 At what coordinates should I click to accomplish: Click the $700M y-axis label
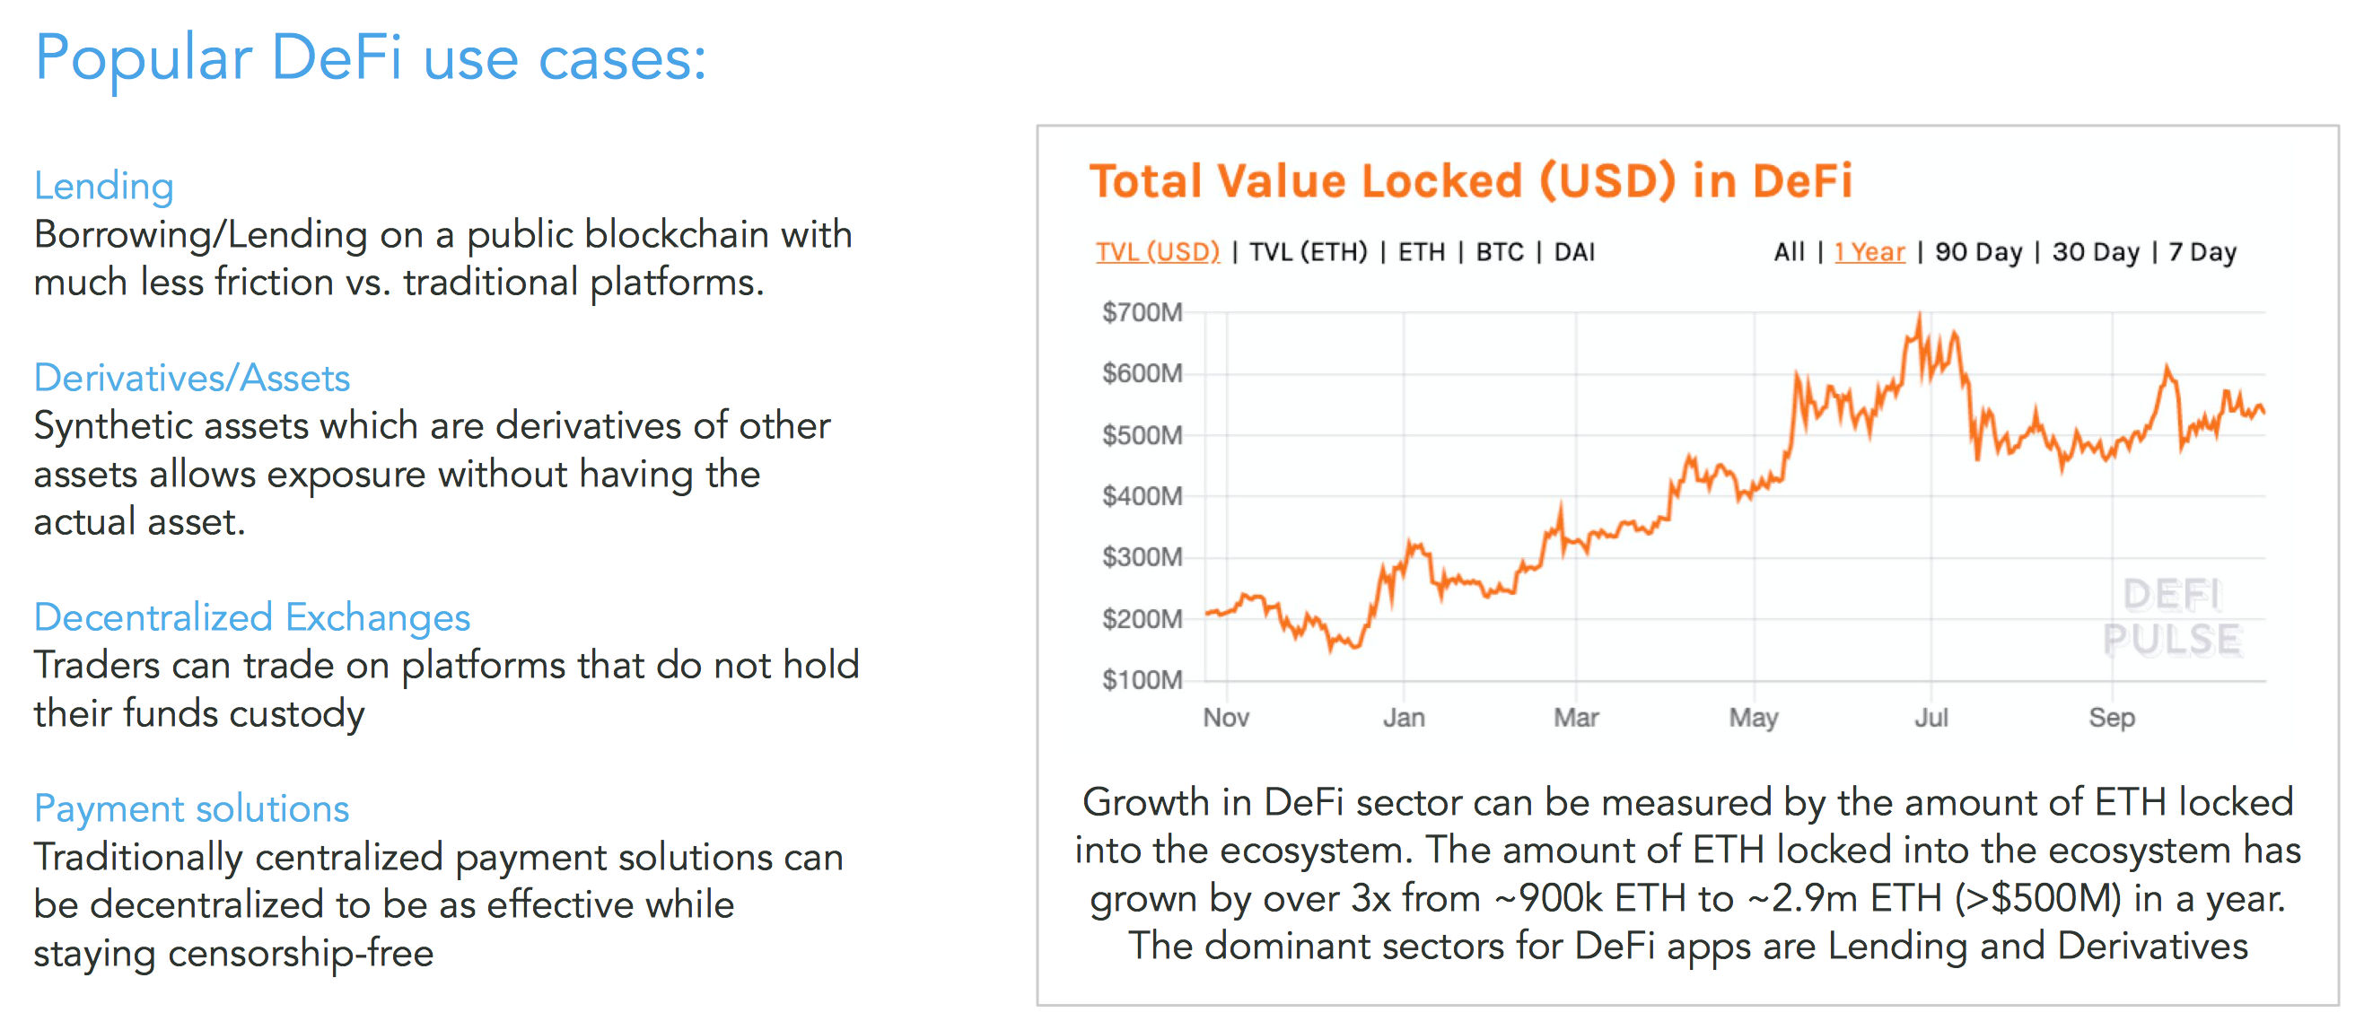[1142, 313]
